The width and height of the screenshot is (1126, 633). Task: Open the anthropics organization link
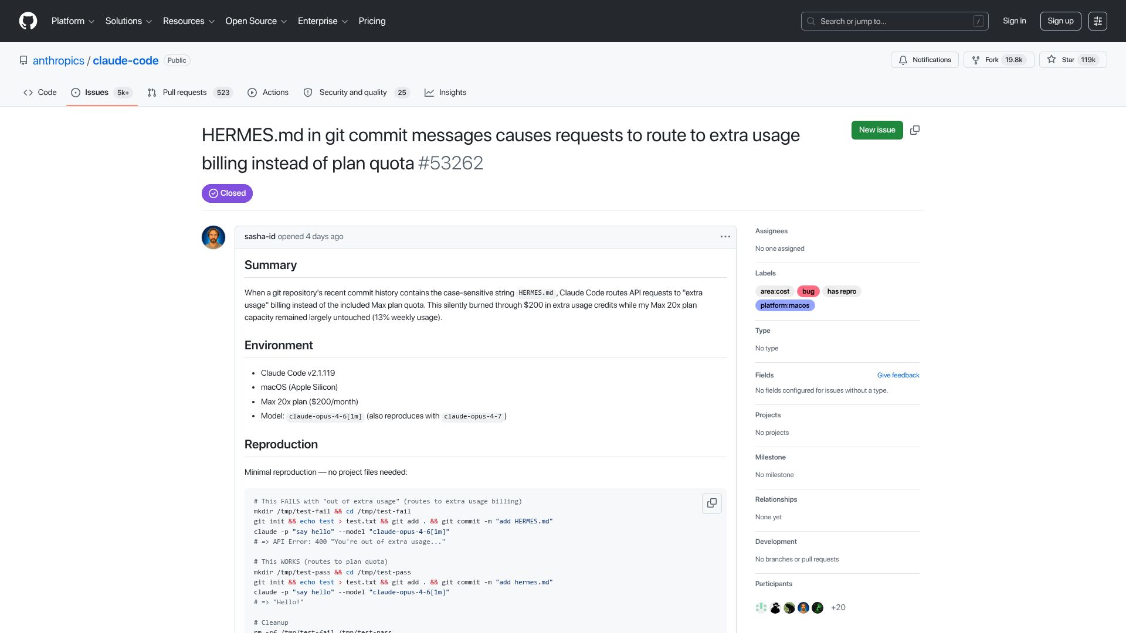[59, 60]
